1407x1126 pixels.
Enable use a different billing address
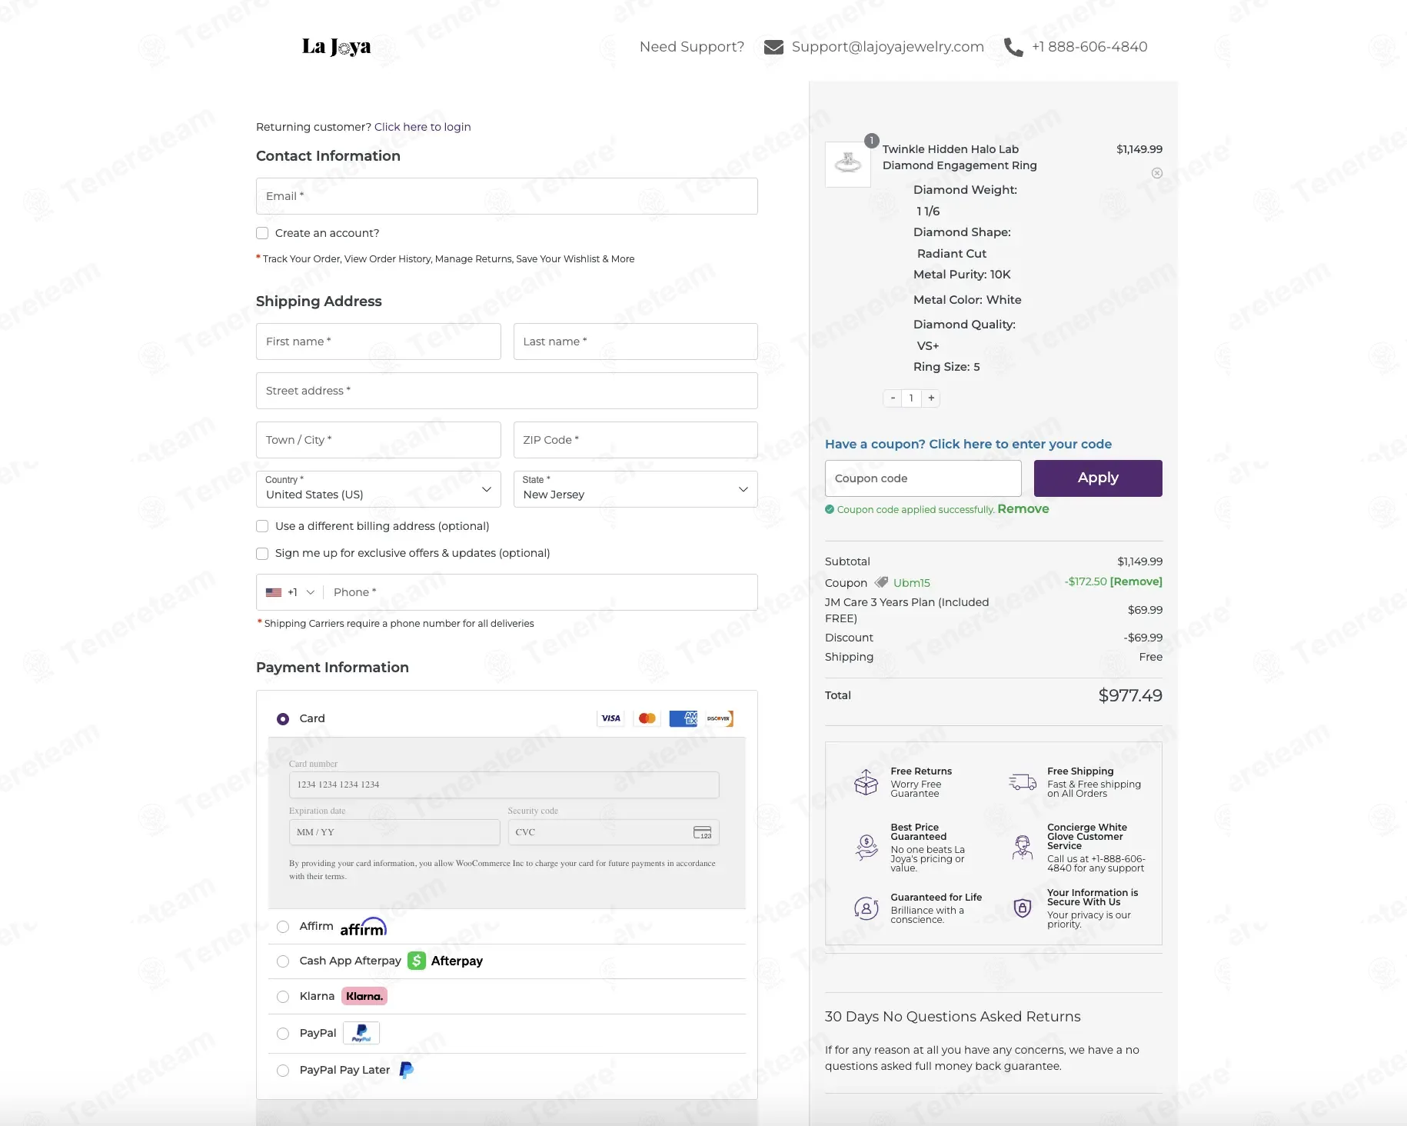click(262, 526)
